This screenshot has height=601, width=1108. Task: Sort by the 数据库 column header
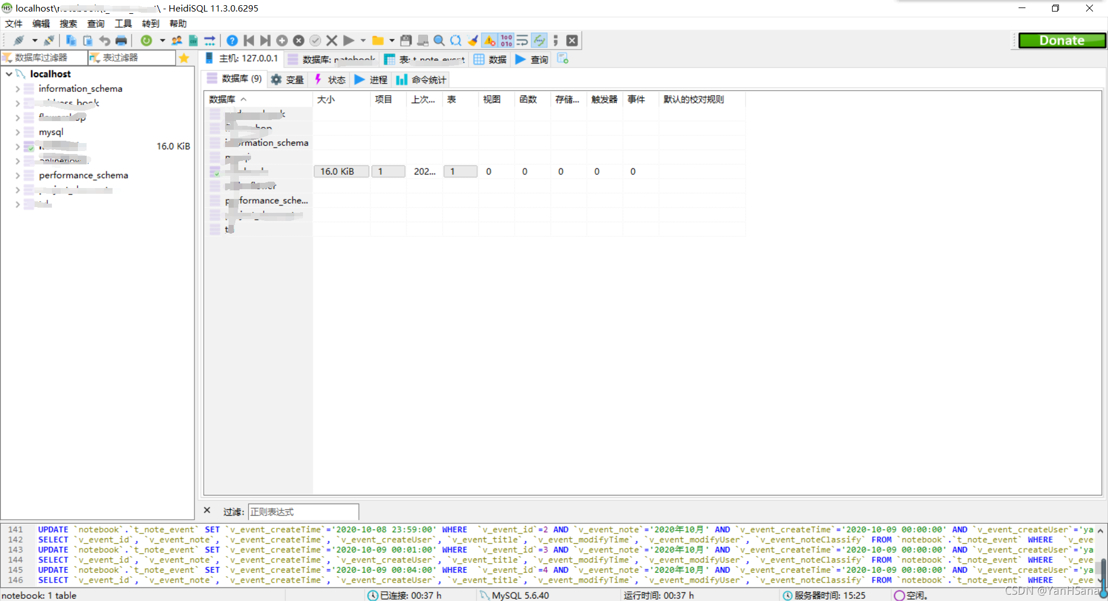(x=259, y=99)
